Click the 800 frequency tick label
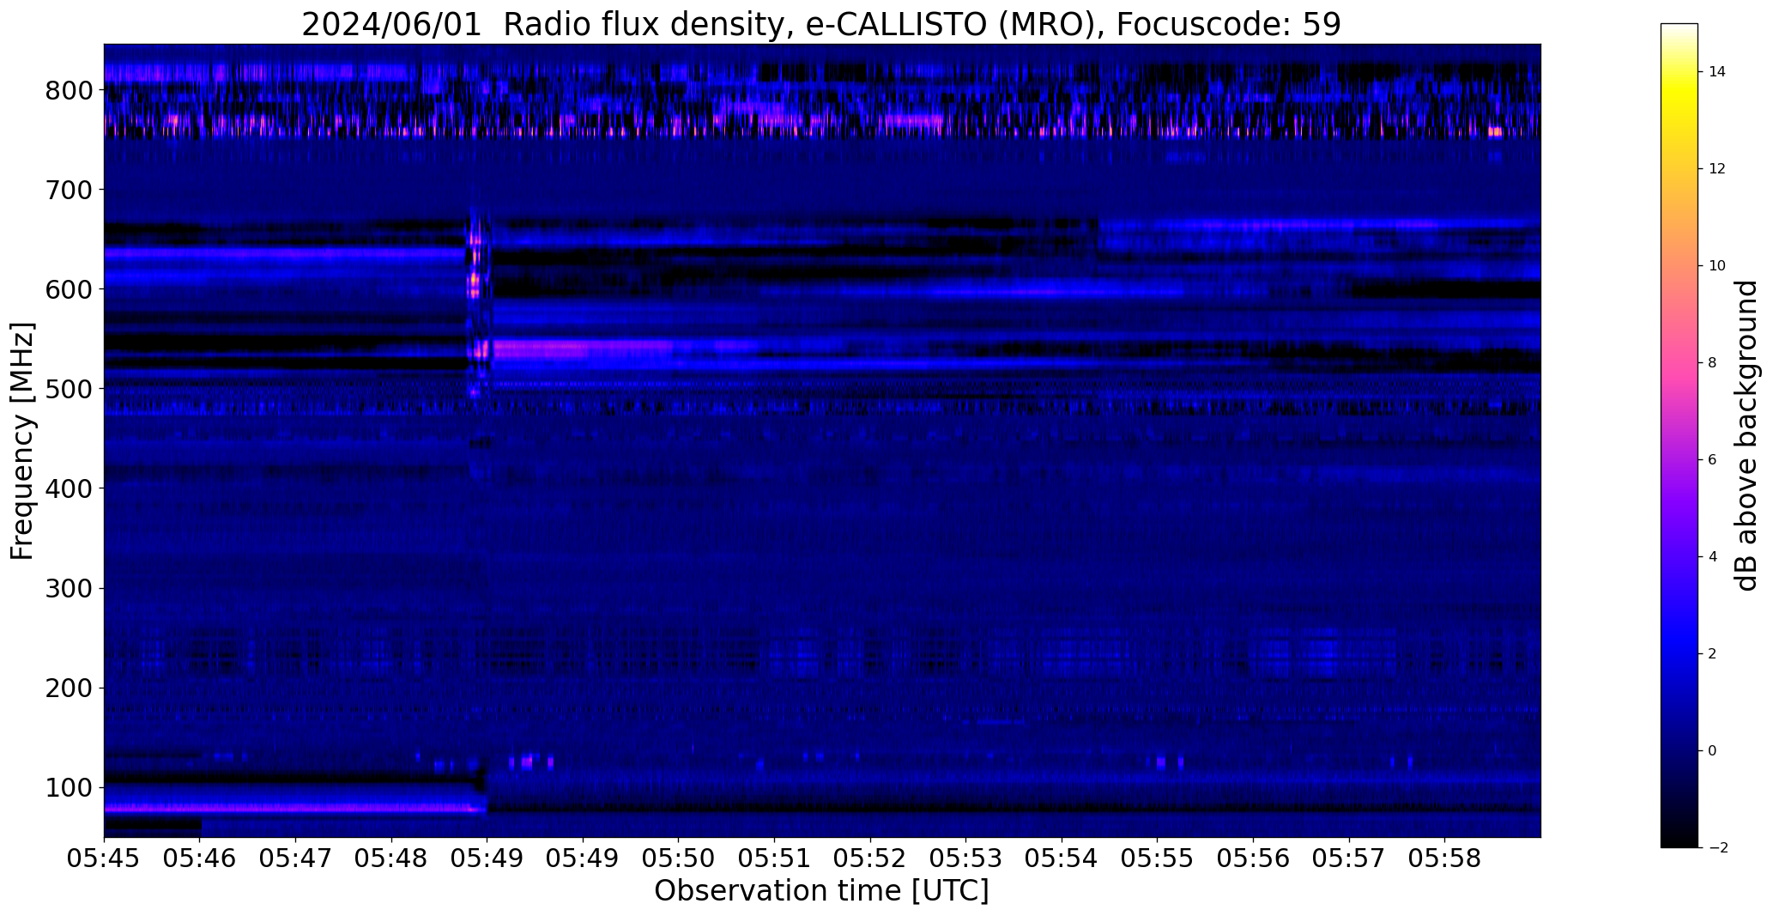Image resolution: width=1773 pixels, height=916 pixels. pos(70,90)
